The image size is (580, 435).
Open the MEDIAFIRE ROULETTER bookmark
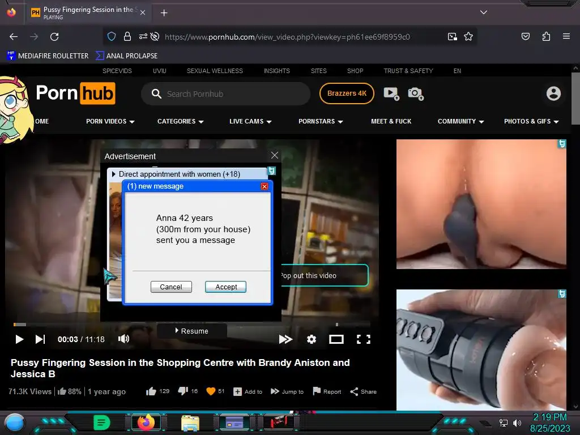pos(48,56)
